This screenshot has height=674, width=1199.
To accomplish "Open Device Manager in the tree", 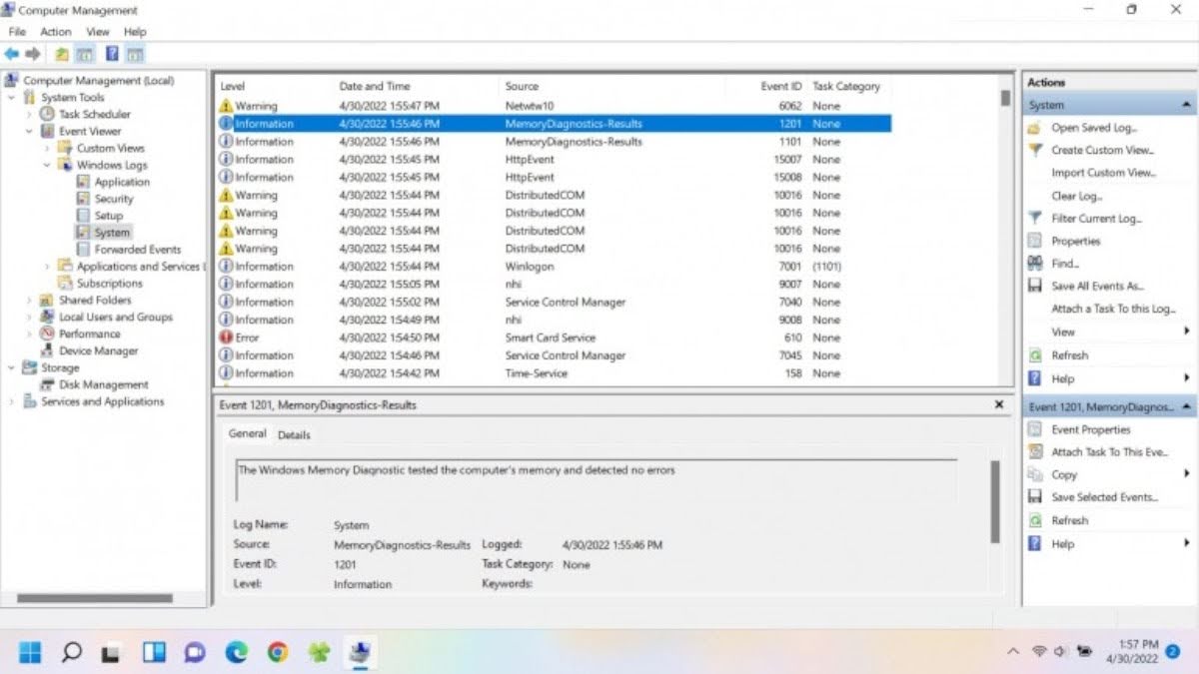I will (98, 350).
